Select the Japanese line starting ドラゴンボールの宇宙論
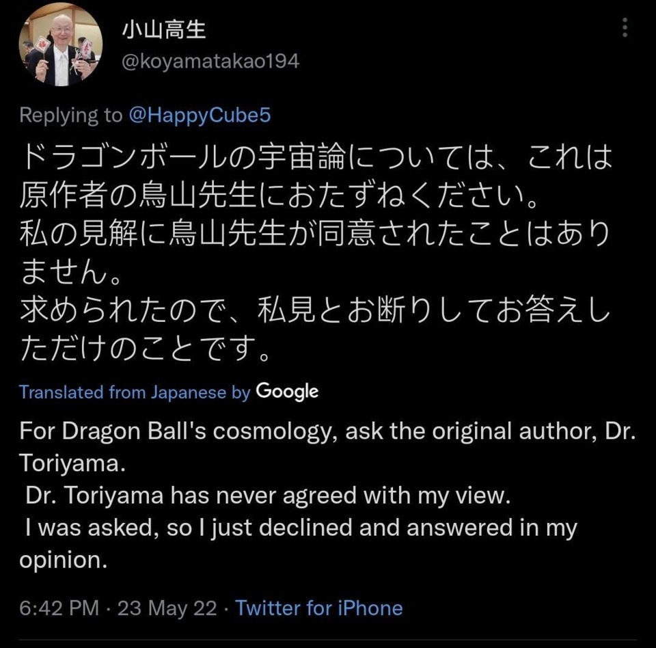Viewport: 656px width, 648px height. (316, 157)
